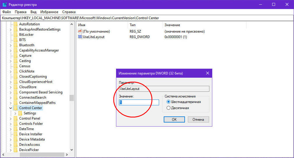Viewport: 294px width, 158px height.
Task: Open the Избранное menu
Action: (49, 12)
